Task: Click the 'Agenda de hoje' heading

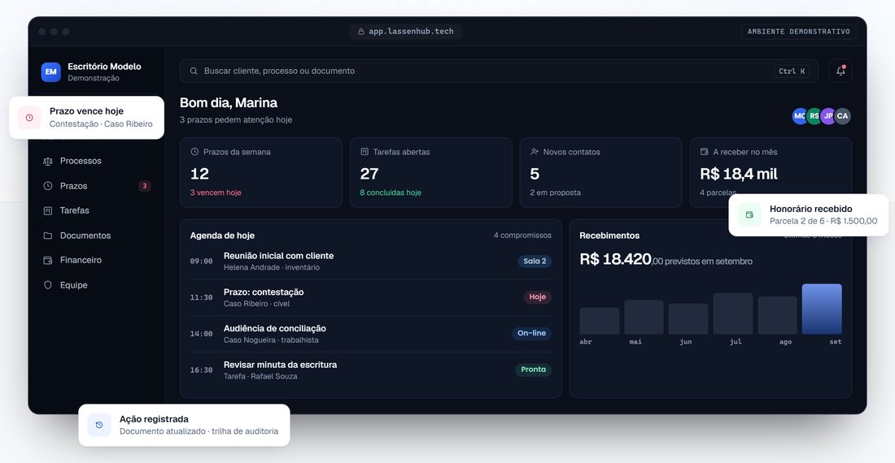Action: [222, 236]
